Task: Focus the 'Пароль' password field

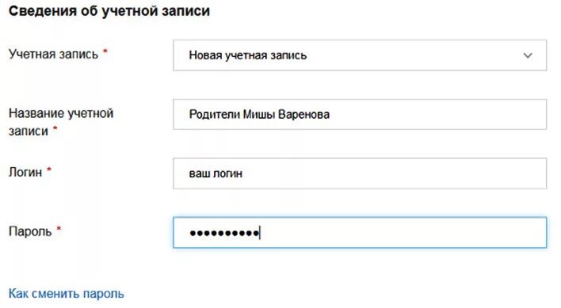Action: (360, 232)
